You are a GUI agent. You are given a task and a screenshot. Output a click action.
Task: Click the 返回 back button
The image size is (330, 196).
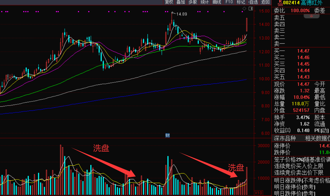coord(265,2)
